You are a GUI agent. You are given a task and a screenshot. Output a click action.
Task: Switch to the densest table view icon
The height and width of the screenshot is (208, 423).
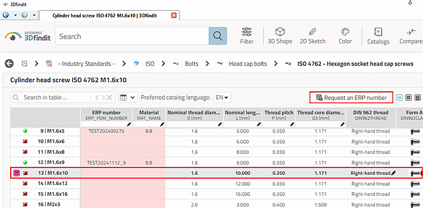point(417,98)
